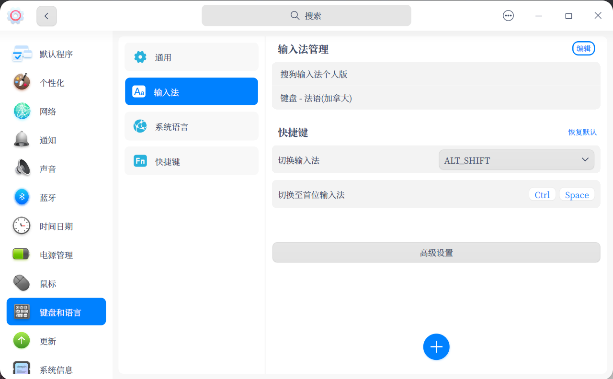Click the 键盘和语言 keyboard icon
Image resolution: width=613 pixels, height=379 pixels.
tap(22, 312)
